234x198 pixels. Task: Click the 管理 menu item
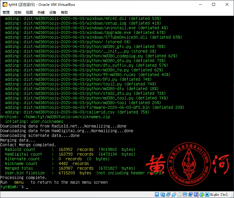pyautogui.click(x=6, y=12)
